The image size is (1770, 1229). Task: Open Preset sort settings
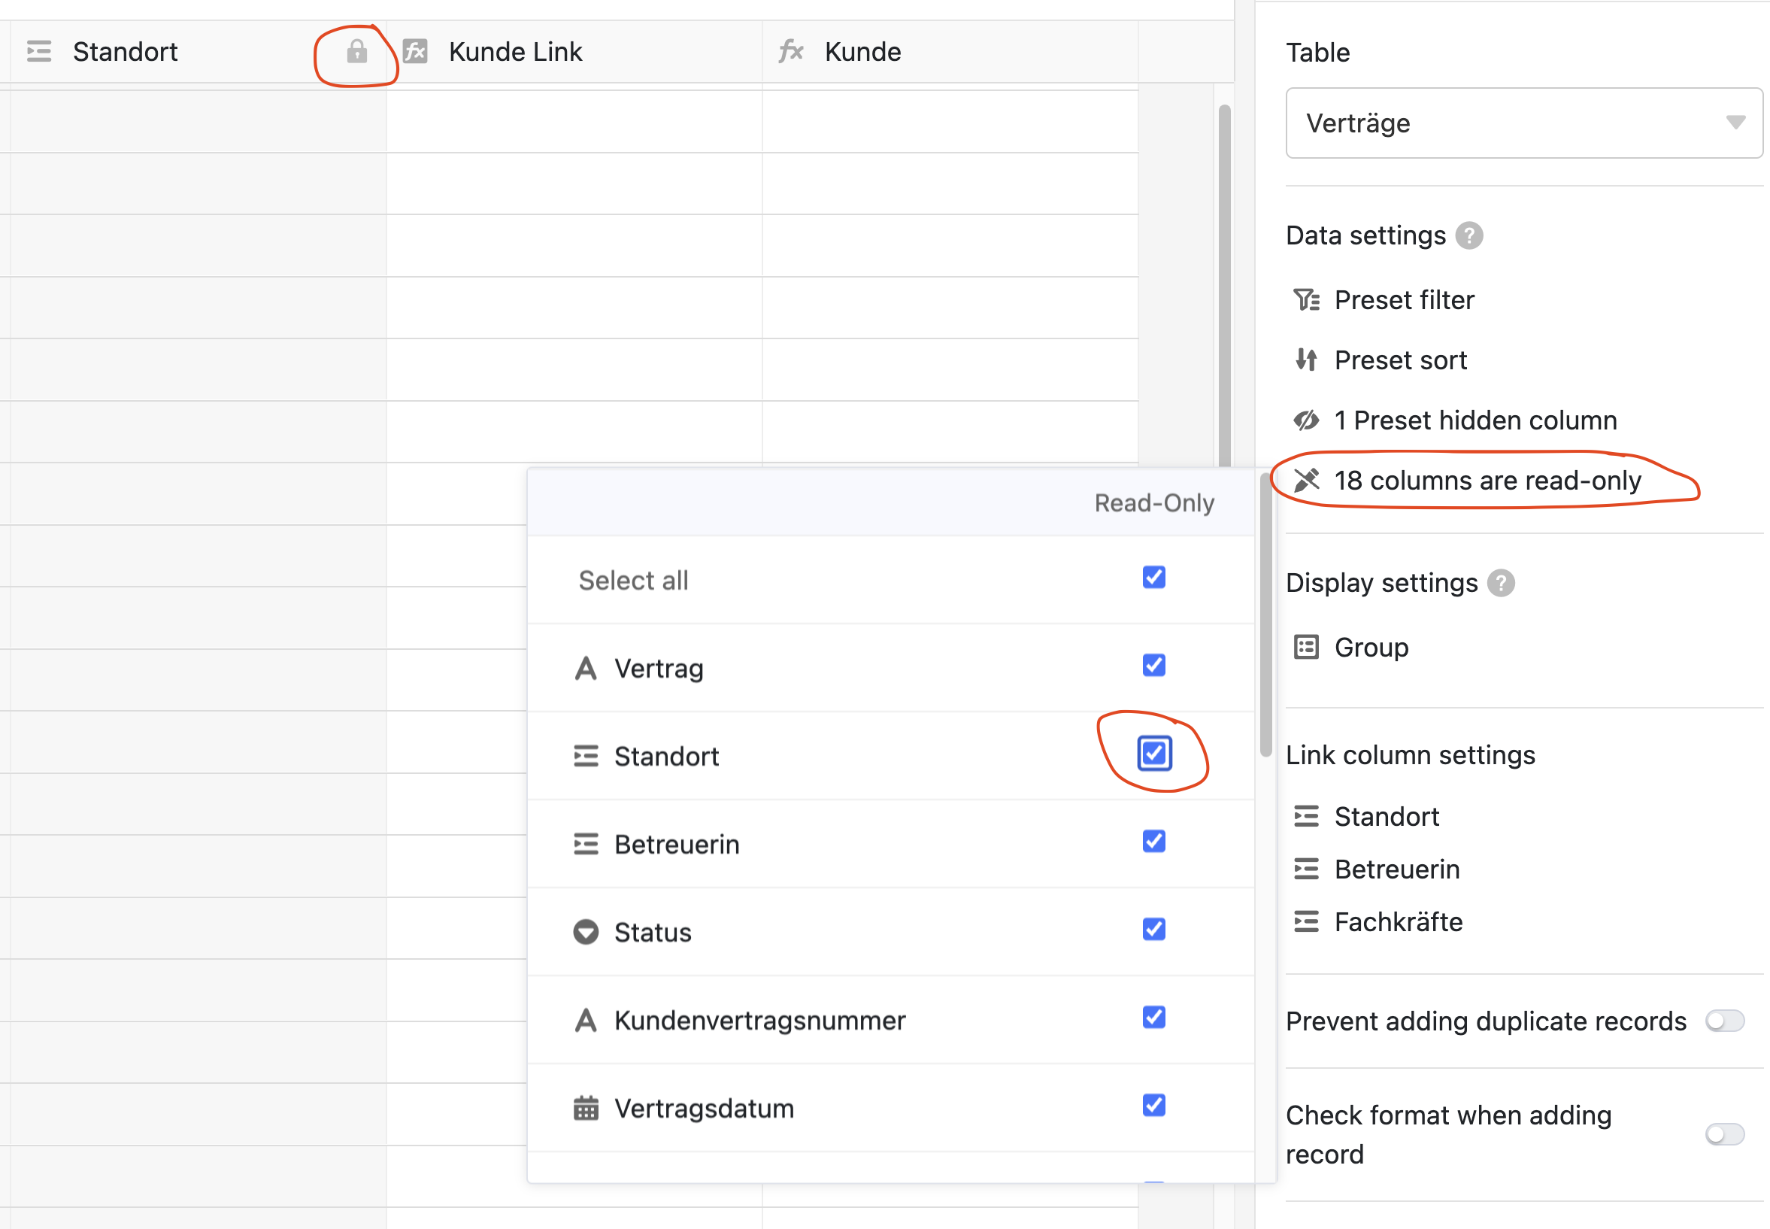tap(1399, 360)
